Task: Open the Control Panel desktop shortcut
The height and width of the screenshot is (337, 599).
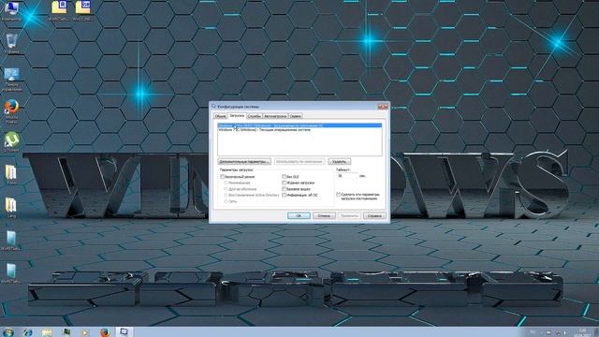Action: pos(12,79)
